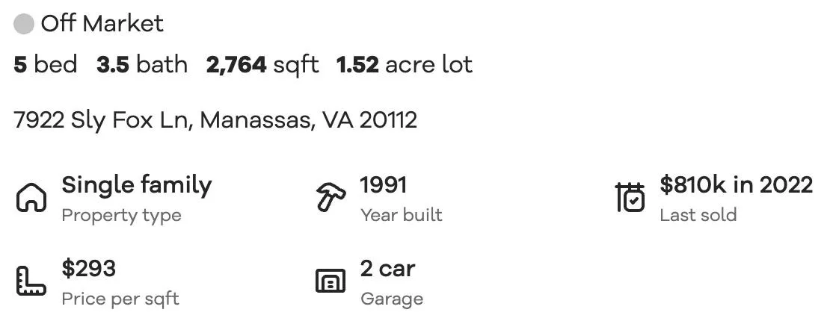Viewport: 833px width, 330px height.
Task: Click the 1.52 acre lot detail
Action: click(405, 65)
